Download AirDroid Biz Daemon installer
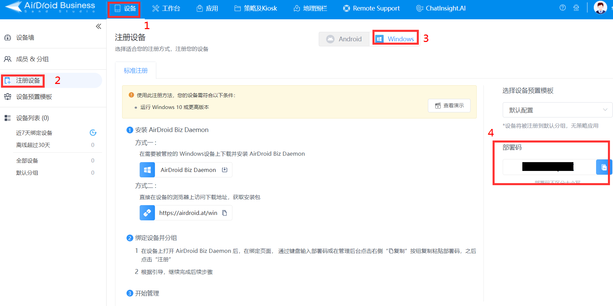Image resolution: width=613 pixels, height=306 pixels. (x=186, y=170)
